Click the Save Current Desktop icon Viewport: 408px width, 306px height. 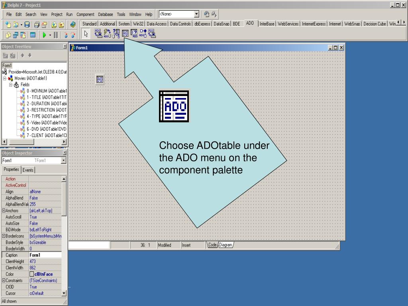pyautogui.click(x=207, y=14)
